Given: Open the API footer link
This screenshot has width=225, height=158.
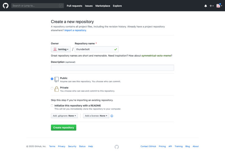Looking at the screenshot, I should pos(170,146).
